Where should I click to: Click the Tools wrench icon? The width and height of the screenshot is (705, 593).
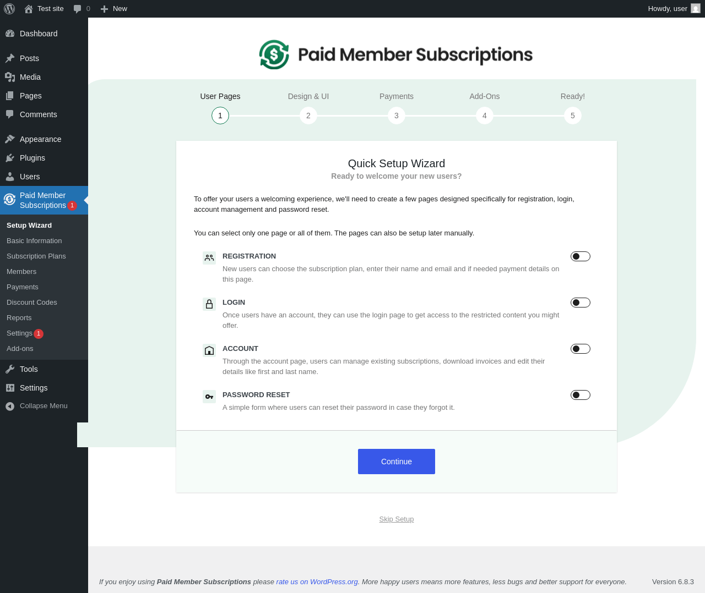(x=10, y=369)
